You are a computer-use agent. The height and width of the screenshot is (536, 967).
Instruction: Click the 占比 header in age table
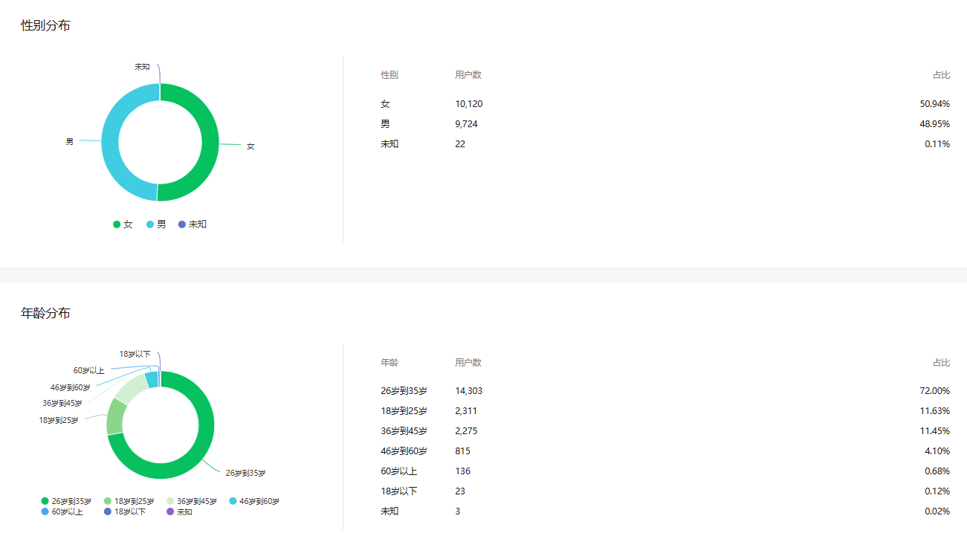[x=941, y=363]
